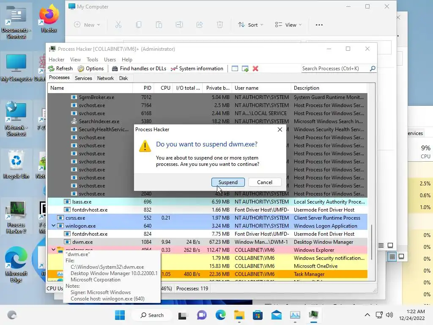Open Microsoft Store from the taskbar

coord(258,315)
